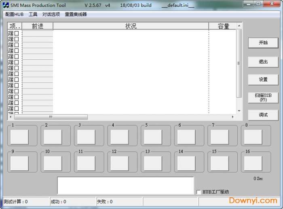Click the 状况 column header

131,26
